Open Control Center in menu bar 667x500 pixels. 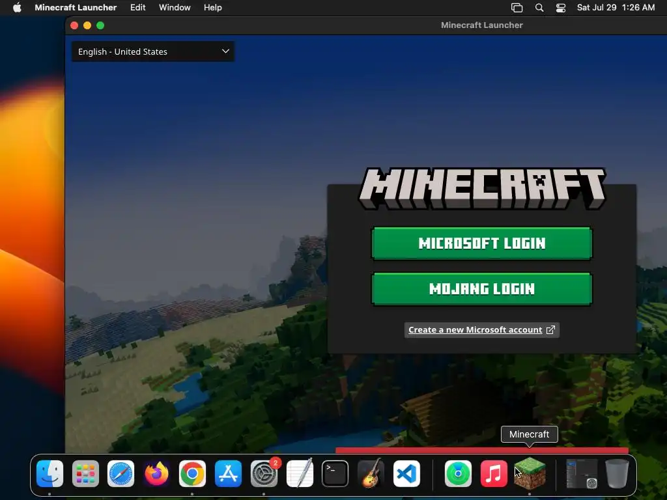pyautogui.click(x=561, y=8)
